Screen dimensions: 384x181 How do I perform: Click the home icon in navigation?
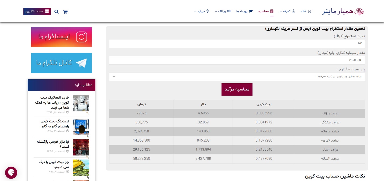tap(309, 11)
